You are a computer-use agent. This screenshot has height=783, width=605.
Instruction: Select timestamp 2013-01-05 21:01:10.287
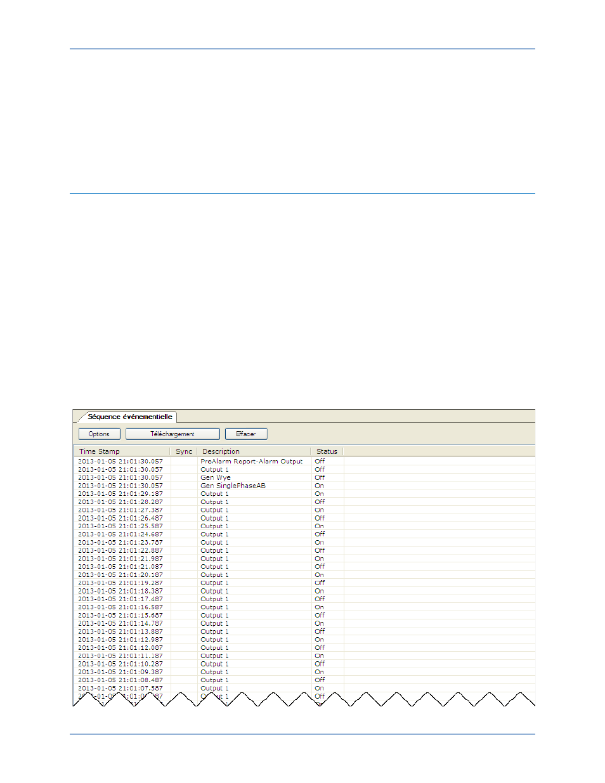[120, 664]
